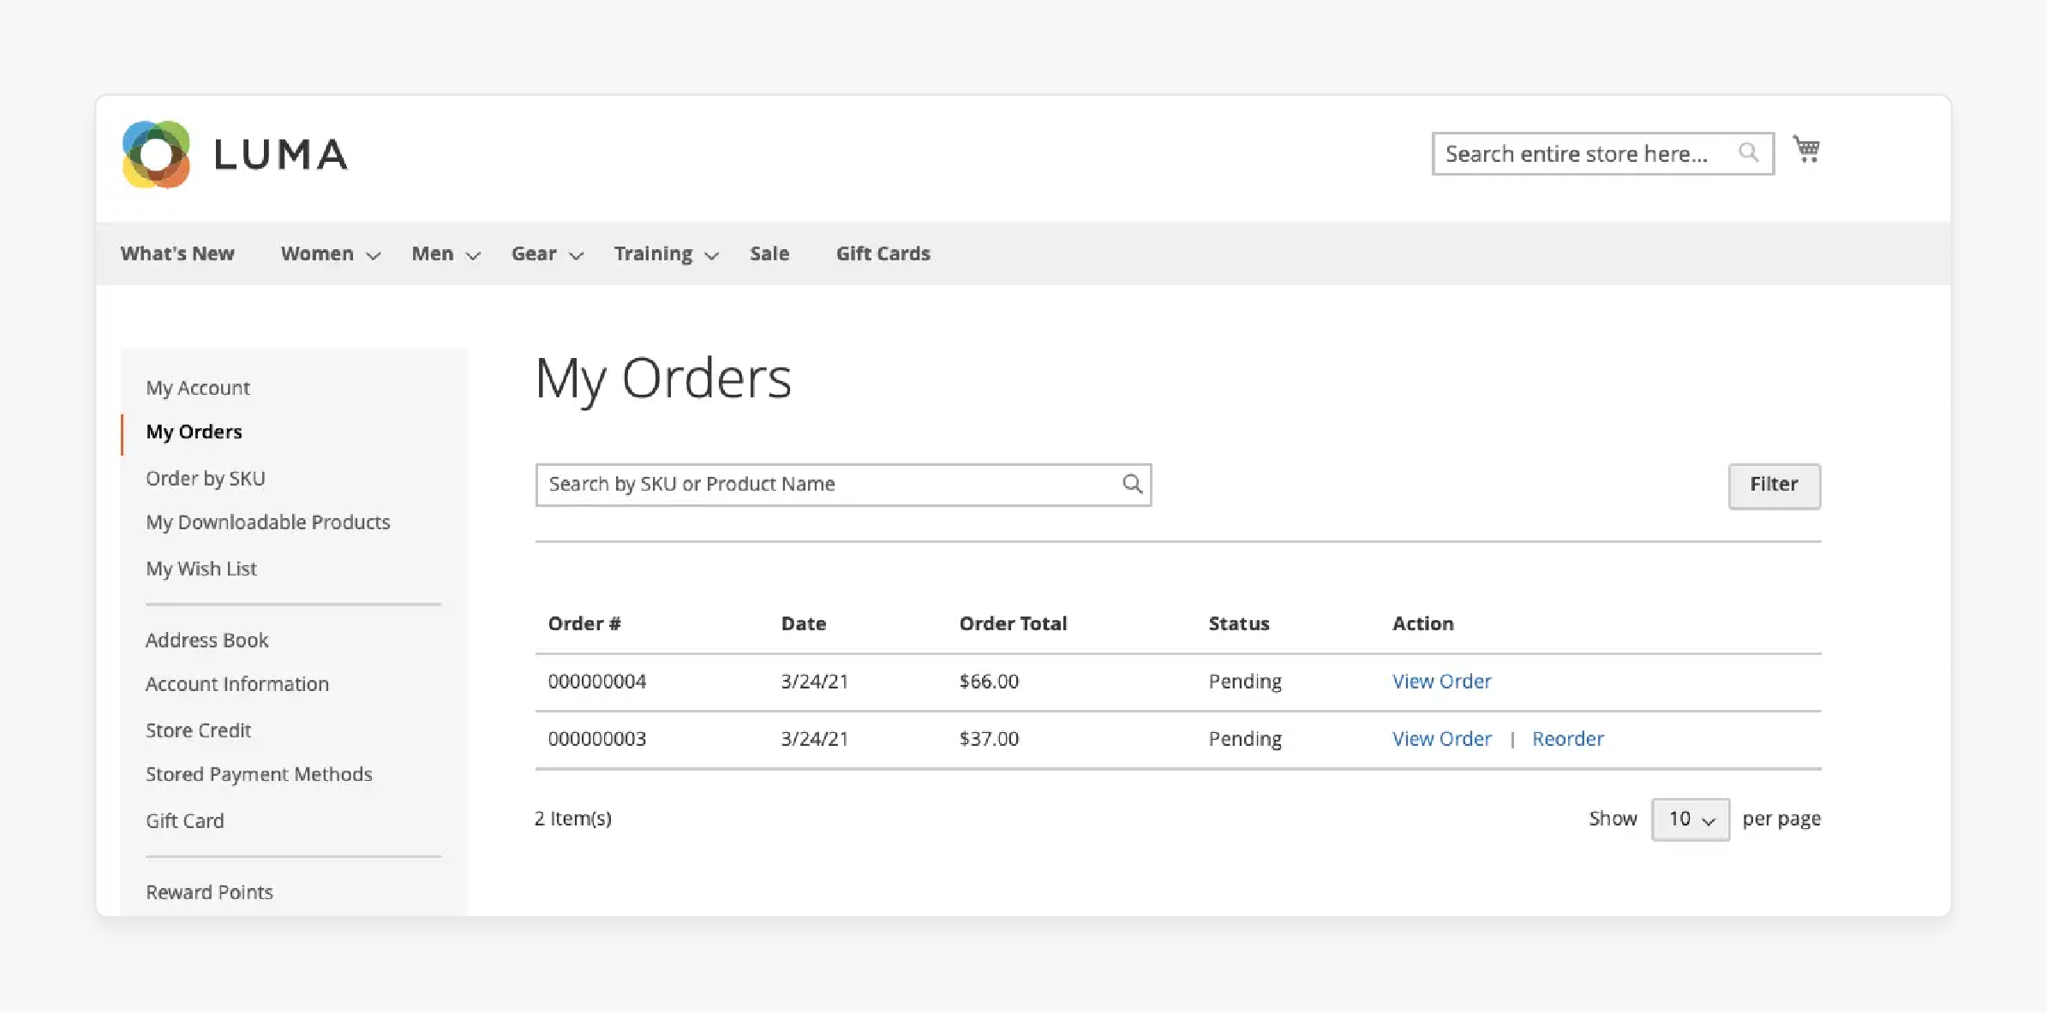The image size is (2047, 1013).
Task: Reorder order 000000003
Action: pos(1567,739)
